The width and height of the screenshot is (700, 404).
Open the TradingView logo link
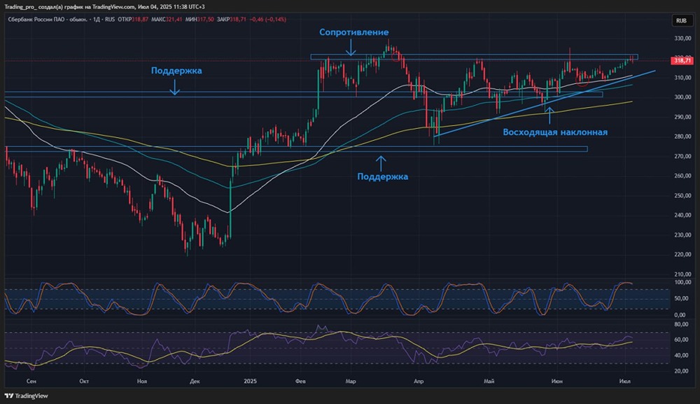[26, 396]
